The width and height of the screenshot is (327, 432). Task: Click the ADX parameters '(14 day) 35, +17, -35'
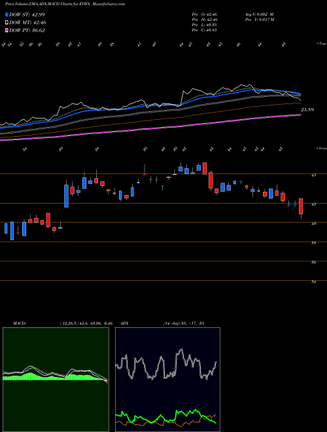point(184,323)
